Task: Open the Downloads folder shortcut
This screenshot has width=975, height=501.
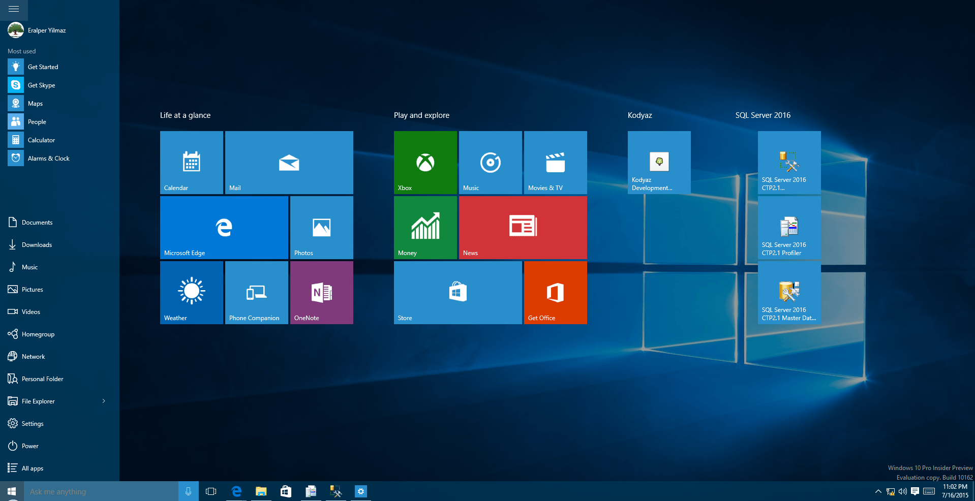Action: 59,244
